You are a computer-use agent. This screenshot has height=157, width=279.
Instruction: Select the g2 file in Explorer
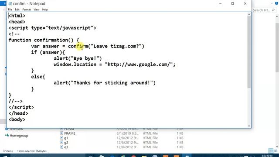coord(66,143)
